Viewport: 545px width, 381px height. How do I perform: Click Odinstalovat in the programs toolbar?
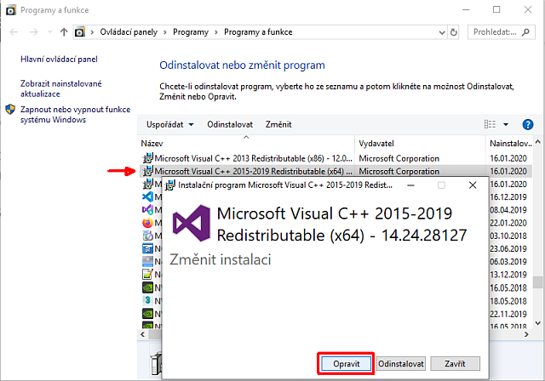(230, 124)
